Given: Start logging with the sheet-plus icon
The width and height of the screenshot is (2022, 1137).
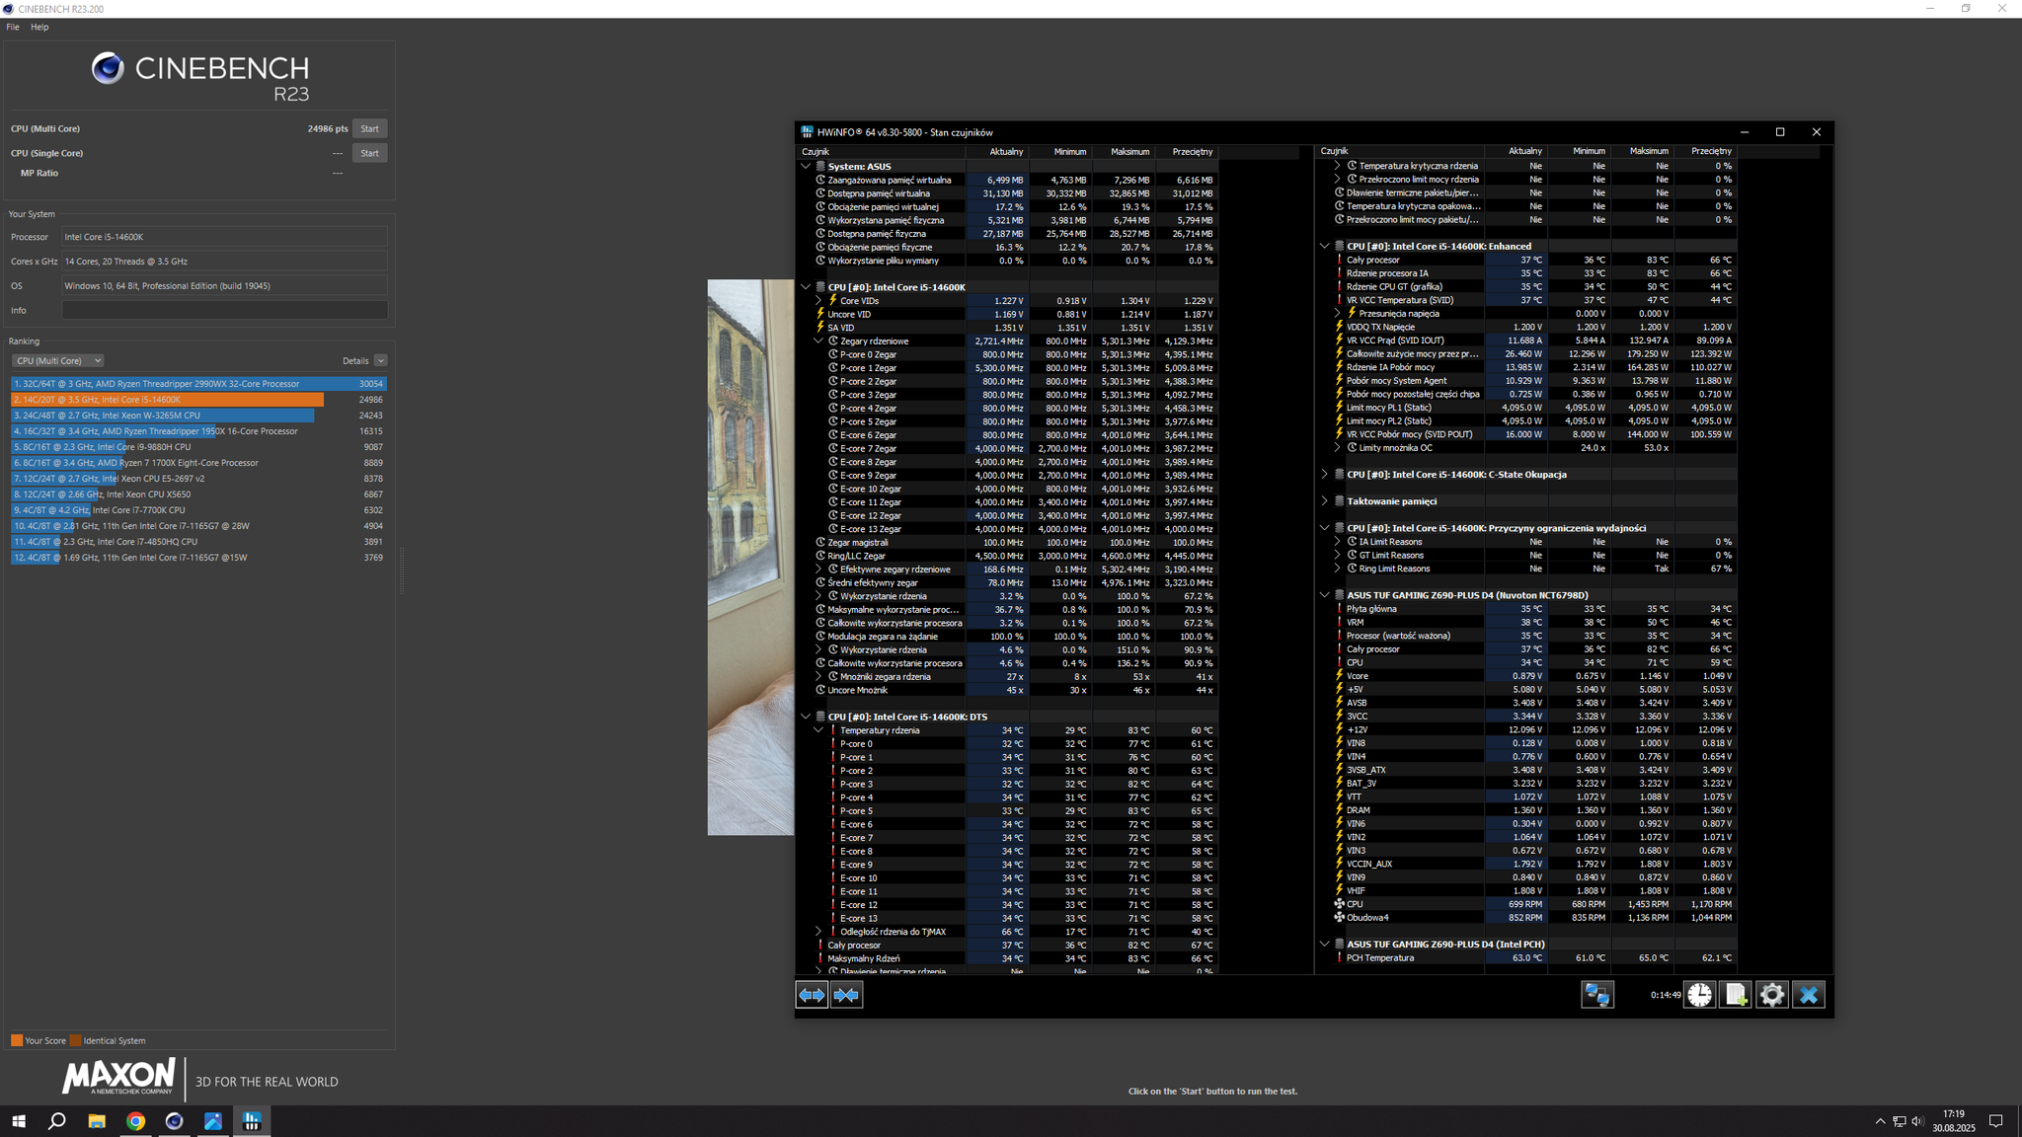Looking at the screenshot, I should [1735, 995].
